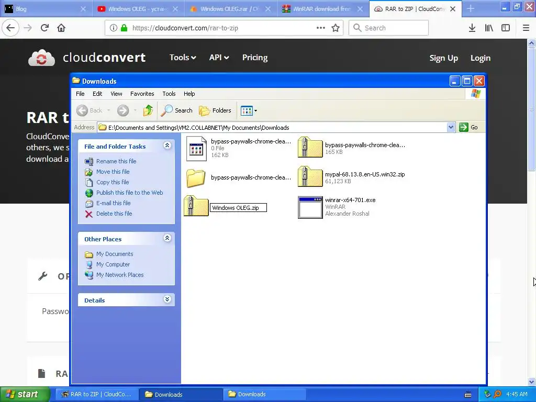Open the View menu
This screenshot has height=402, width=536.
116,94
